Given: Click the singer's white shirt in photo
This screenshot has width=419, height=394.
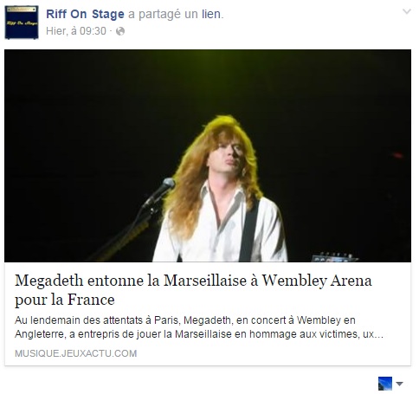Looking at the screenshot, I should click(x=219, y=228).
